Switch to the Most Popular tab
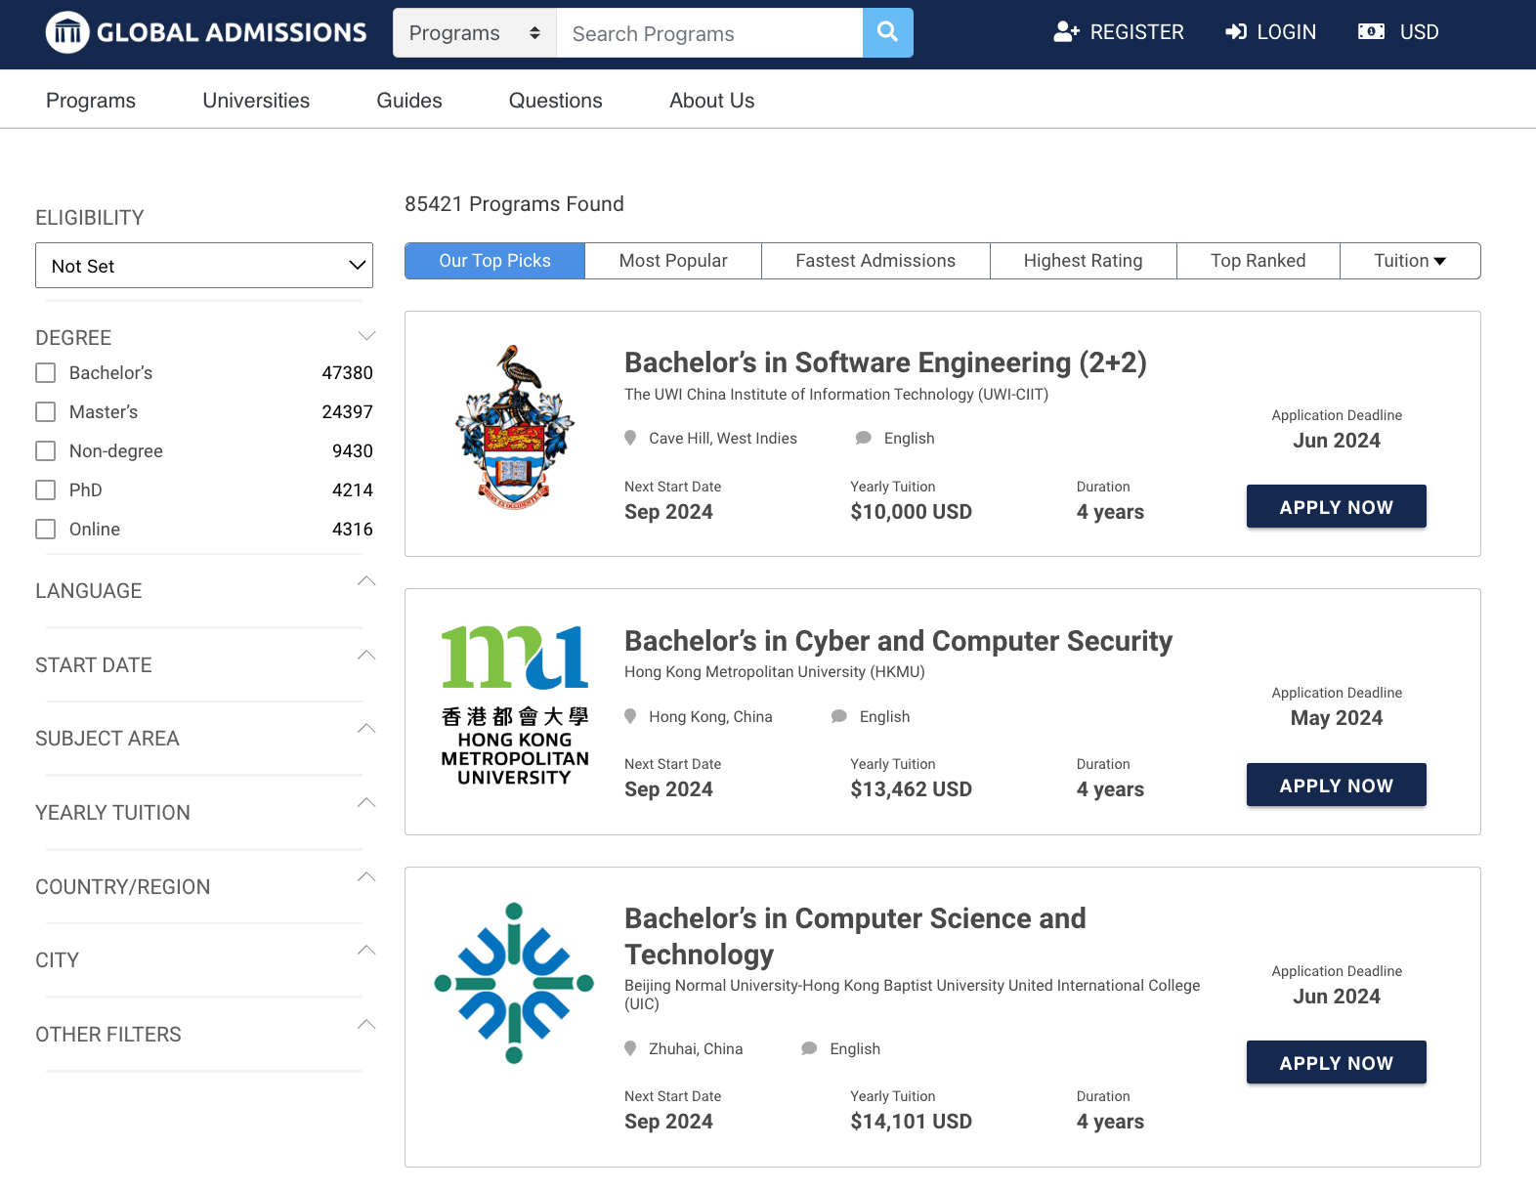 tap(673, 261)
